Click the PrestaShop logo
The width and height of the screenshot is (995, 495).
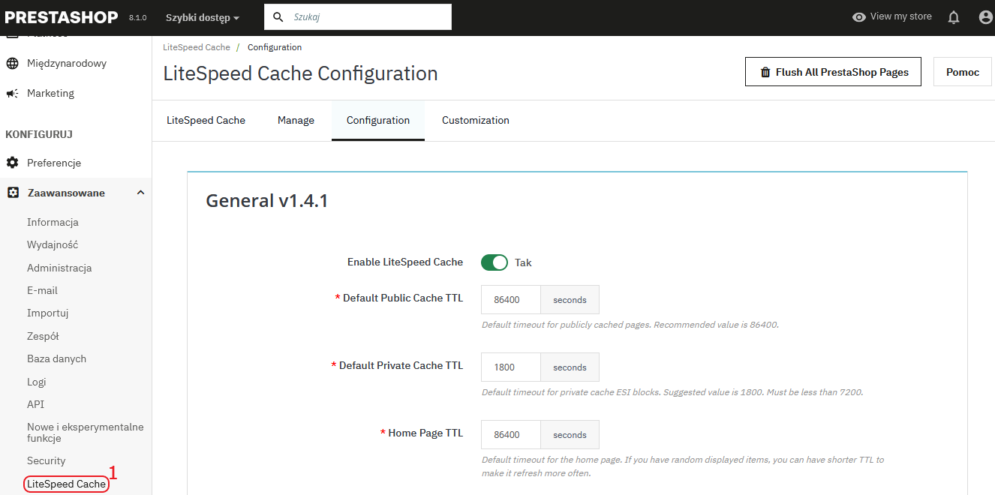pos(62,17)
